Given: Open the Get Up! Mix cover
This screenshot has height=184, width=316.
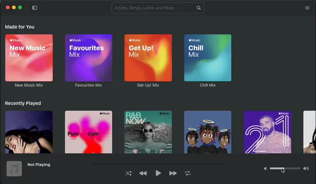Looking at the screenshot, I should 148,58.
